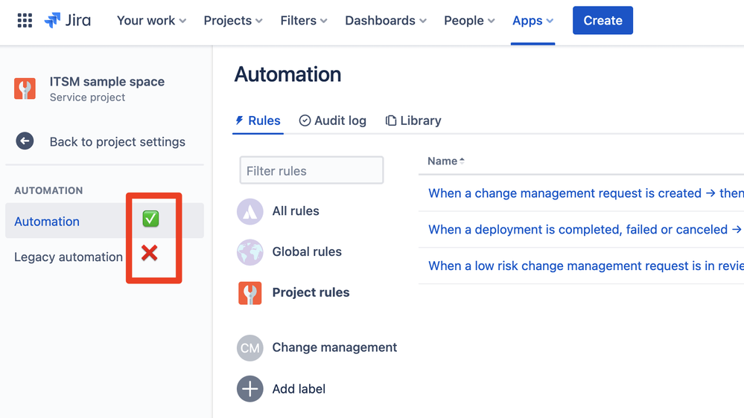Viewport: 744px width, 418px height.
Task: Open the Filters dropdown menu
Action: (304, 20)
